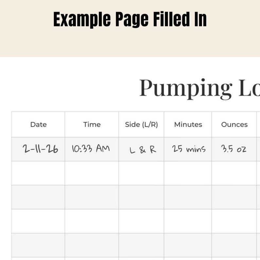Select the Ounces column header
This screenshot has height=260, width=260.
pos(234,124)
